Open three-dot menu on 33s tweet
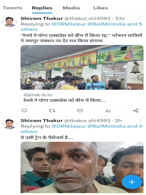Image resolution: width=146 pixels, height=195 pixels. pos(140,18)
